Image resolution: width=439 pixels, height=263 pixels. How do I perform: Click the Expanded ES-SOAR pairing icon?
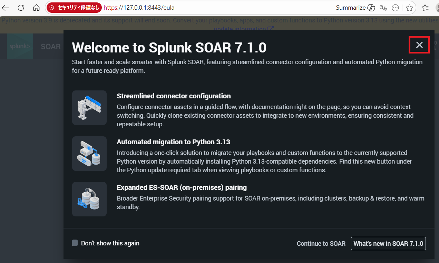pos(89,199)
